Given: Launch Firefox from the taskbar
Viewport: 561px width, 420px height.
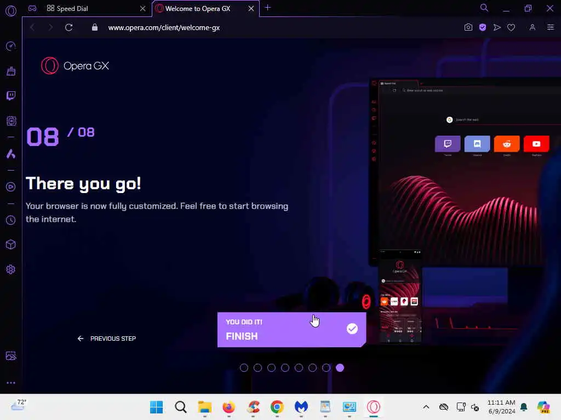Looking at the screenshot, I should [x=228, y=407].
